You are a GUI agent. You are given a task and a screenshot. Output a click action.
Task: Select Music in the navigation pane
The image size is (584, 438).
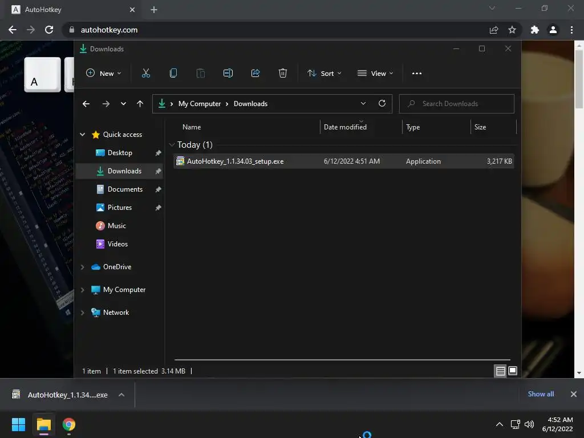120,226
